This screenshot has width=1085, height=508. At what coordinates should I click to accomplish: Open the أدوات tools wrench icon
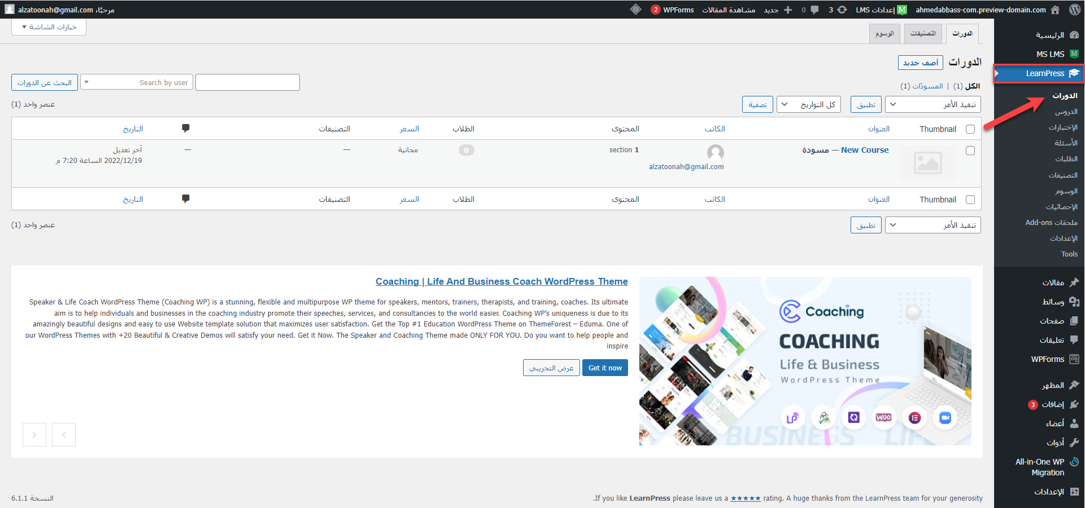pyautogui.click(x=1074, y=443)
